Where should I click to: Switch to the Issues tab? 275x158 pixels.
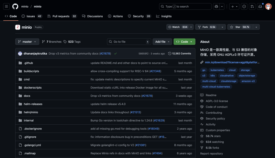coord(32,16)
